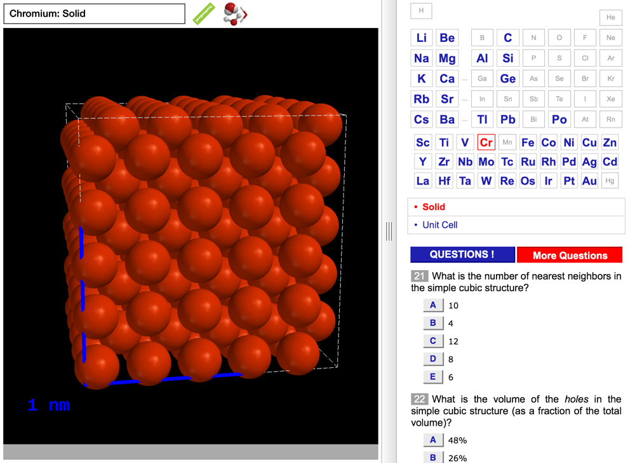
Task: Choose answer A for question 21
Action: tap(433, 305)
